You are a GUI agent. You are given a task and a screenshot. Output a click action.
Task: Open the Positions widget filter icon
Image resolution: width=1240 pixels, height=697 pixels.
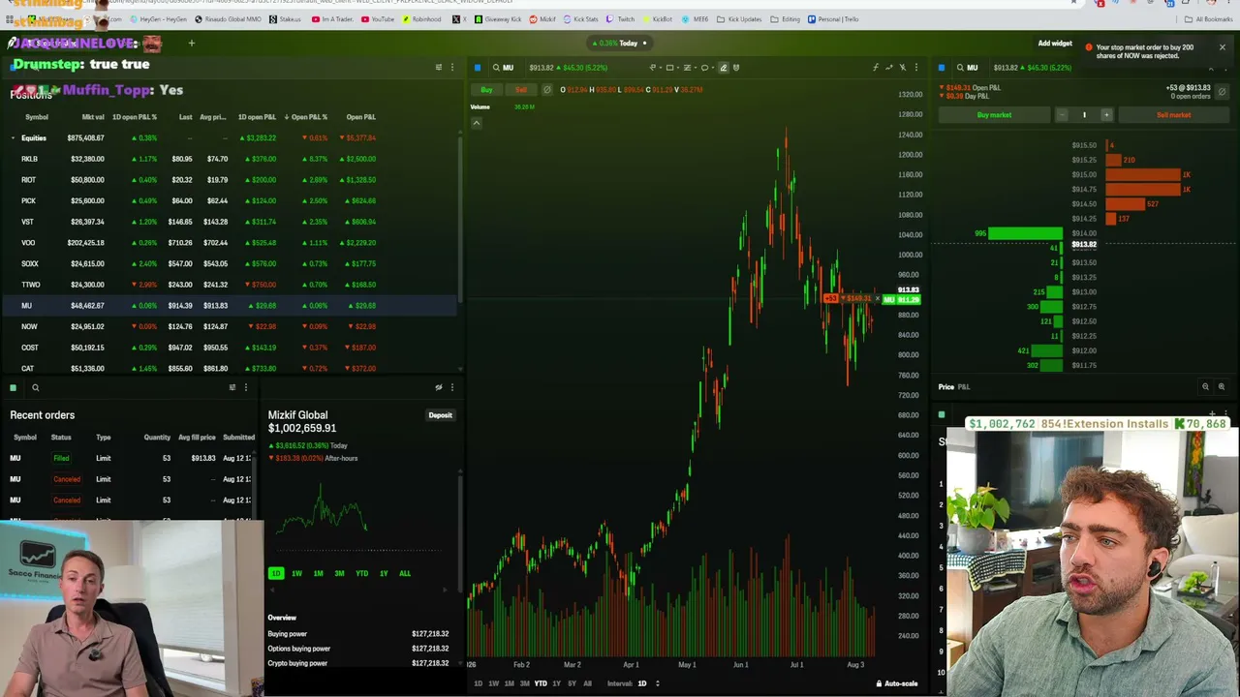(x=438, y=68)
